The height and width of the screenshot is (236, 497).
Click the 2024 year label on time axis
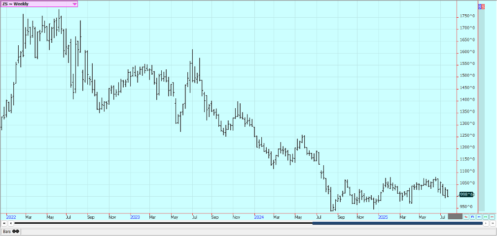259,217
